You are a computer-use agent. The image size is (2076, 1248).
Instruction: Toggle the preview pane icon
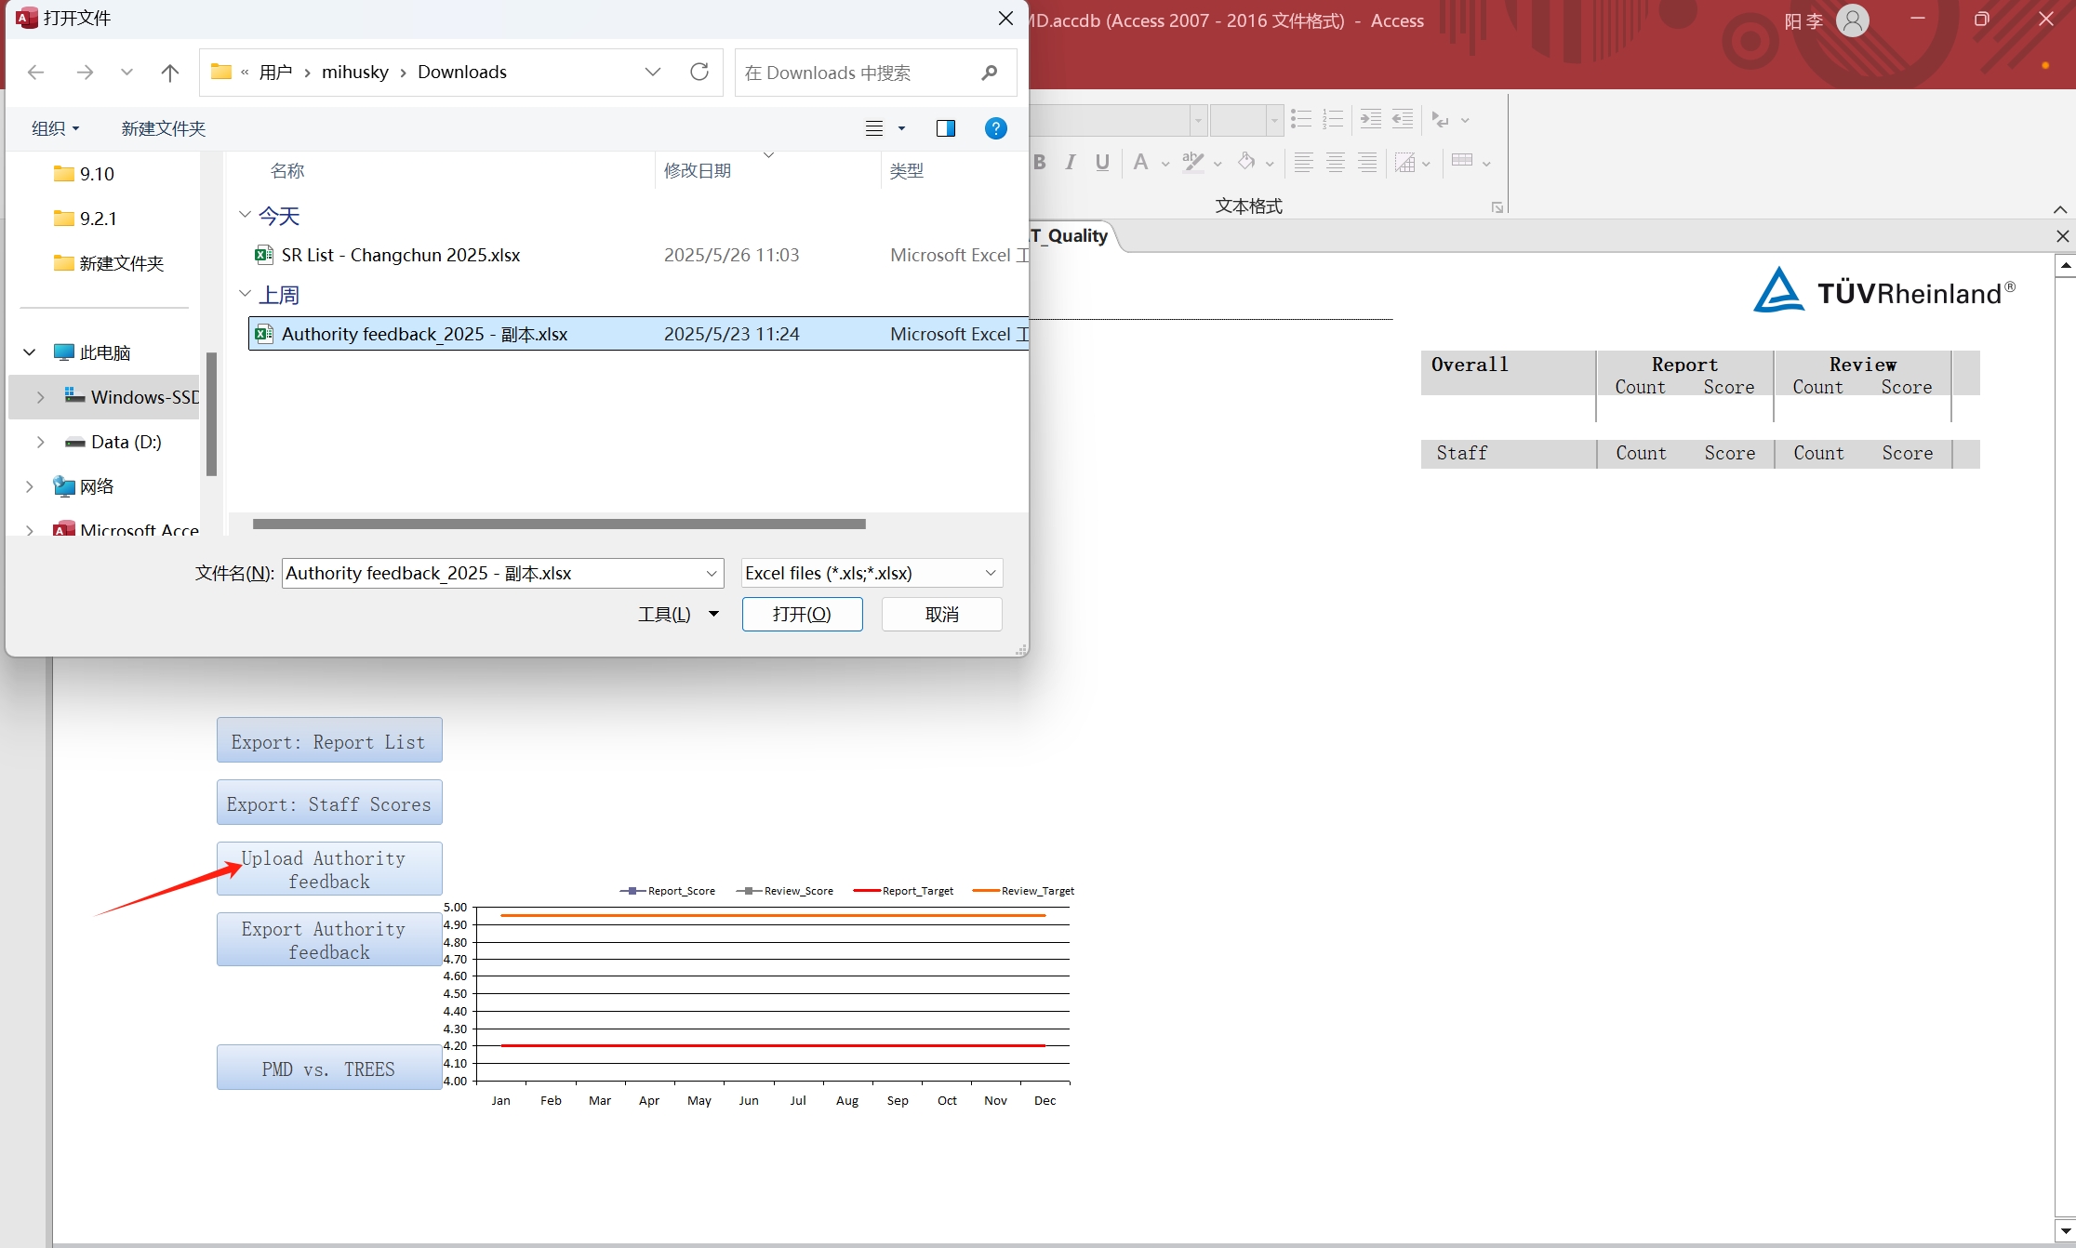946,128
